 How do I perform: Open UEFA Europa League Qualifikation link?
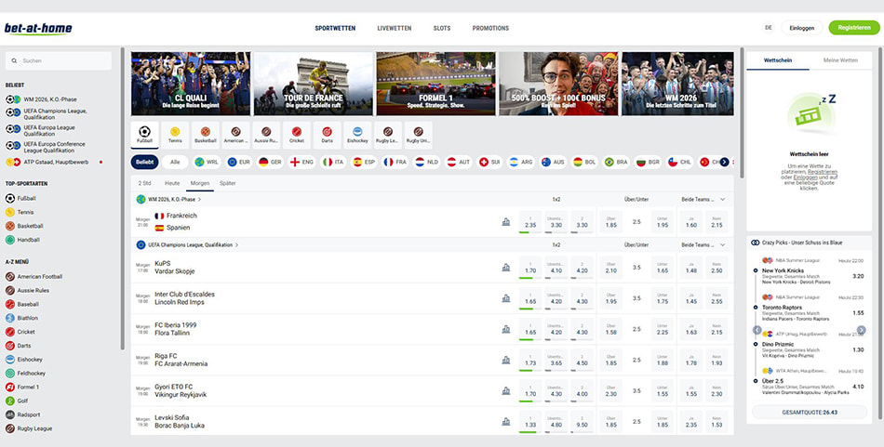(x=40, y=131)
